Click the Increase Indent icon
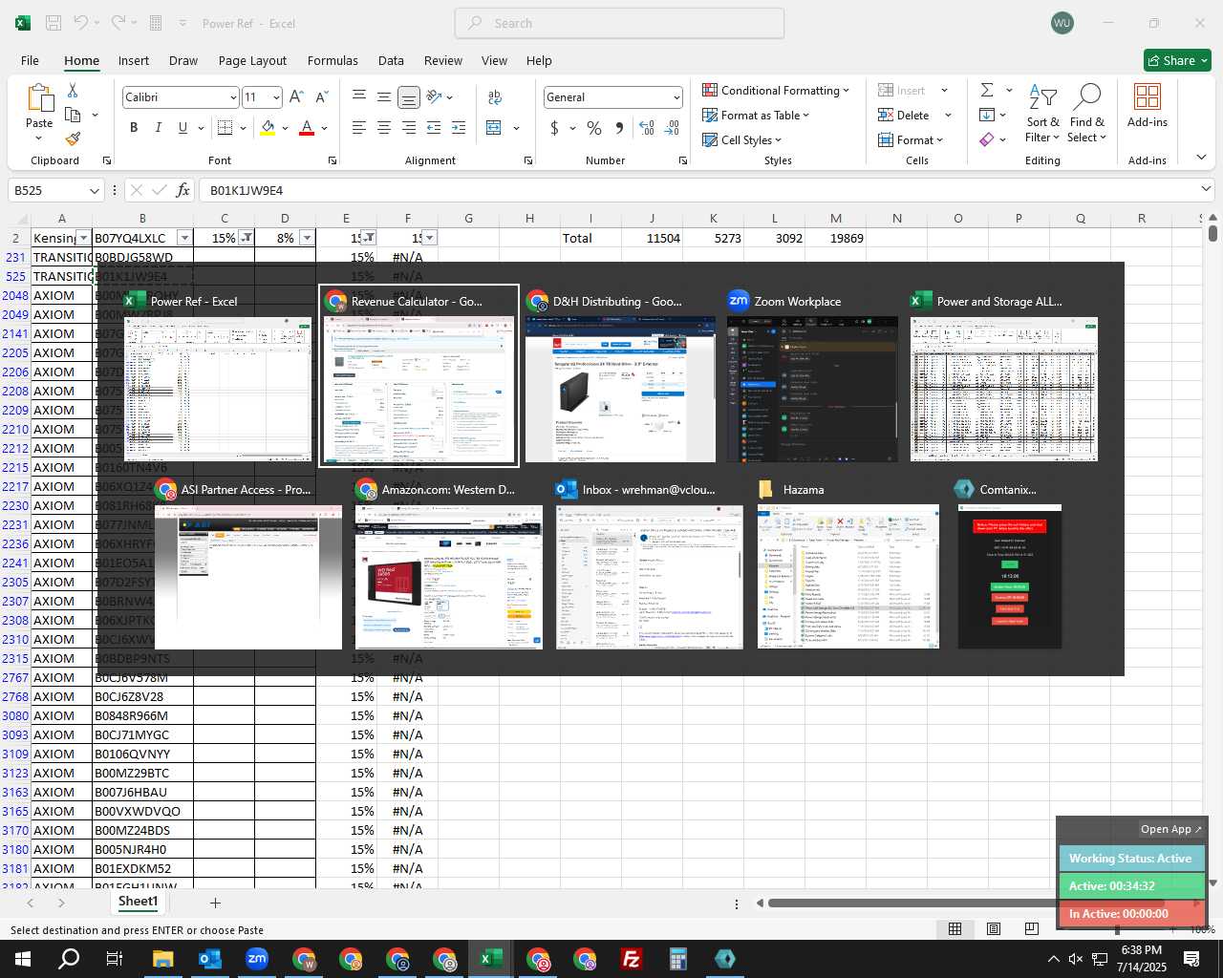Image resolution: width=1223 pixels, height=978 pixels. (459, 128)
